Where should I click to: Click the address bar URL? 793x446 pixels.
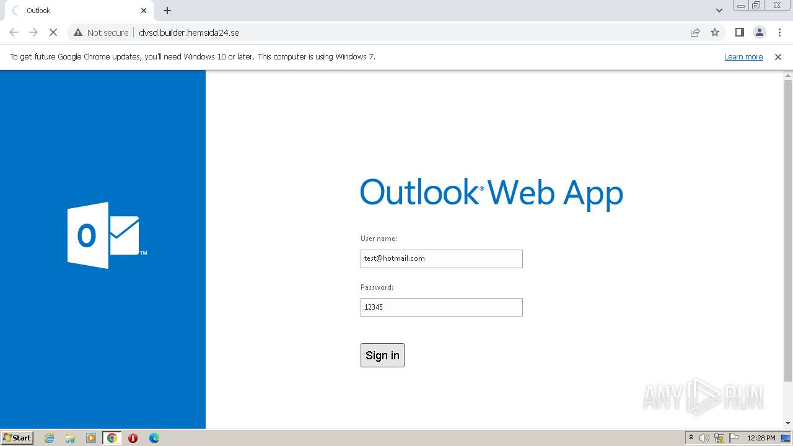(x=189, y=32)
